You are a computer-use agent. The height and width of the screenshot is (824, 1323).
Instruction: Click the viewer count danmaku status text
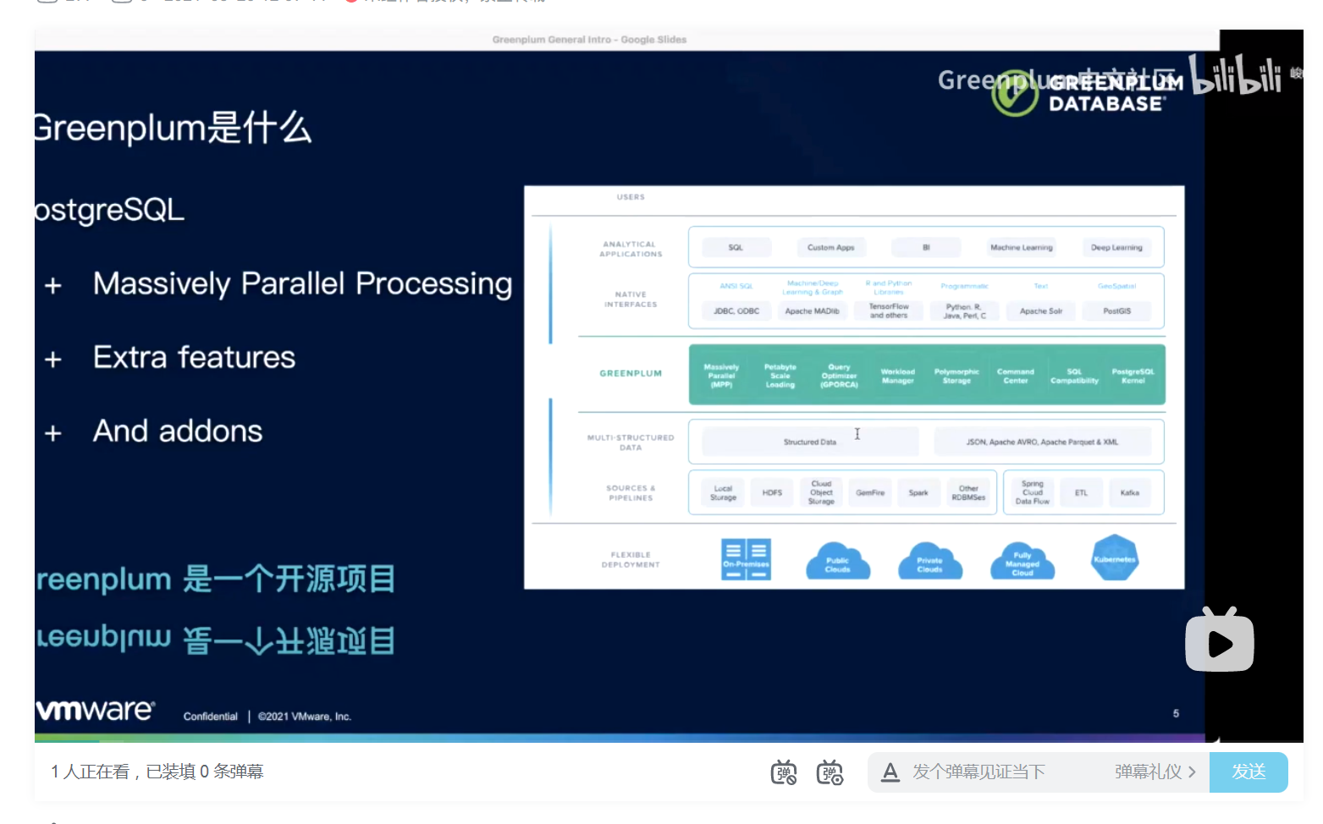point(157,772)
